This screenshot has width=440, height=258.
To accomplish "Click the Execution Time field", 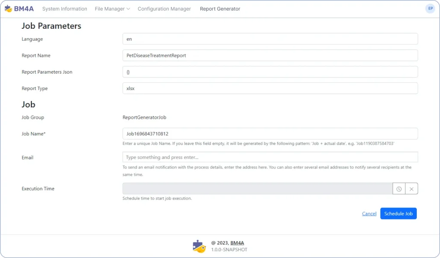I will (x=257, y=189).
